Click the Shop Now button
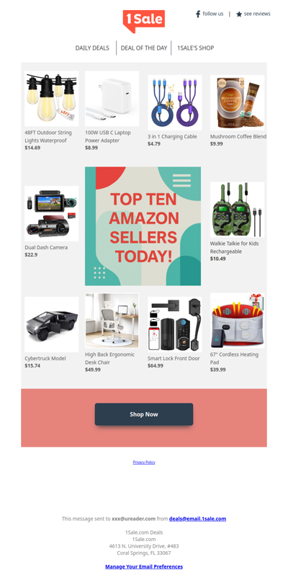 [144, 414]
